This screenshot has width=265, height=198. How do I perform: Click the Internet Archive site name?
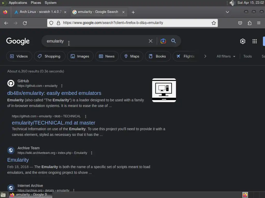[30, 186]
